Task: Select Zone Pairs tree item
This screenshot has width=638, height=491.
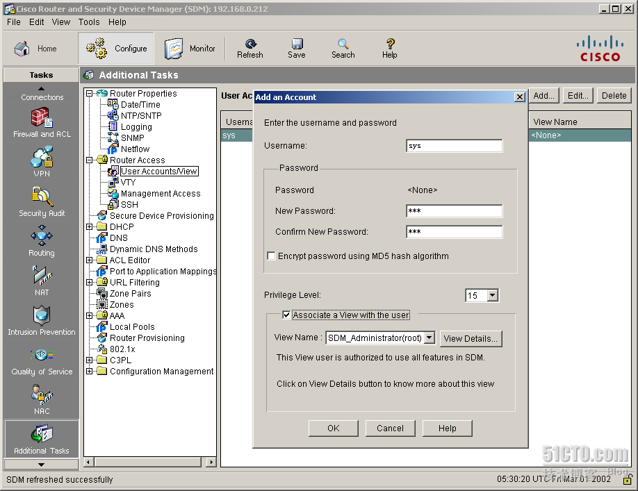Action: pos(130,294)
